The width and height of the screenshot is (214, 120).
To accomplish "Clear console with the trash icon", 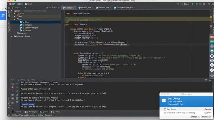I will [x=17, y=102].
